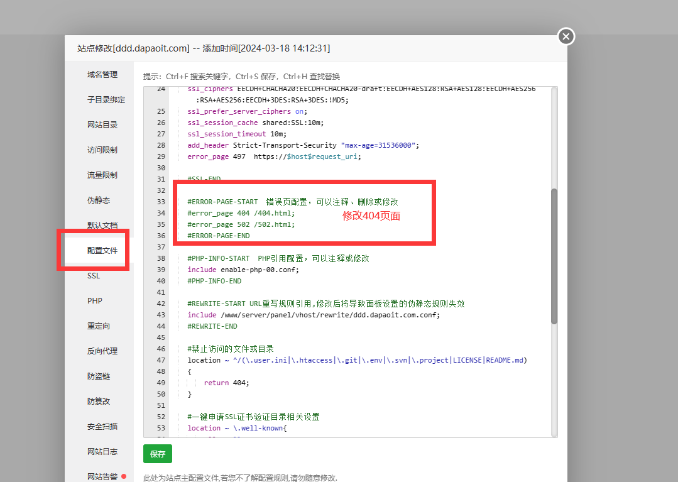Open 反向代理 tab
This screenshot has width=678, height=482.
click(x=102, y=351)
